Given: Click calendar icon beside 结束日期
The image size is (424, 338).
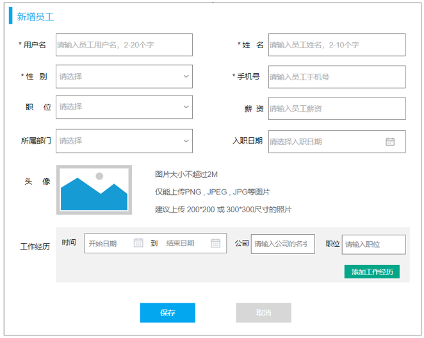Looking at the screenshot, I should pyautogui.click(x=216, y=243).
